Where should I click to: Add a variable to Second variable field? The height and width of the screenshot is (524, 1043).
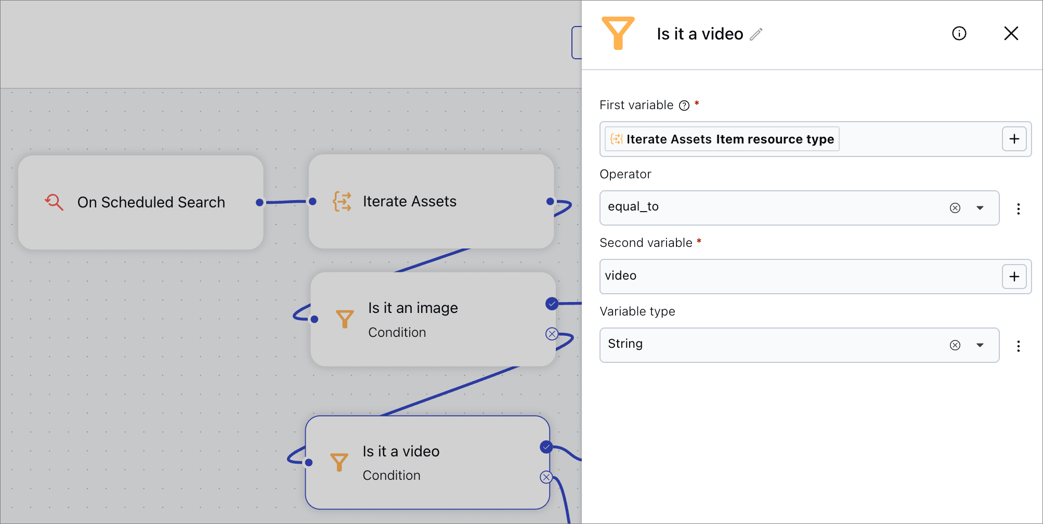click(x=1014, y=277)
